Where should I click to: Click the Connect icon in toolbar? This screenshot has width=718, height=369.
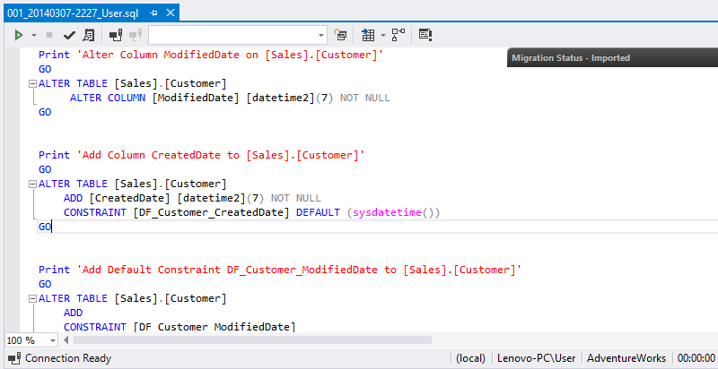tap(116, 35)
